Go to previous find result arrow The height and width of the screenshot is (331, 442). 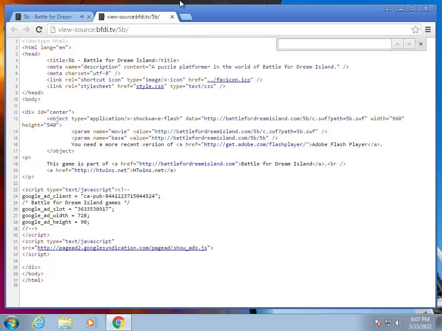(x=398, y=44)
